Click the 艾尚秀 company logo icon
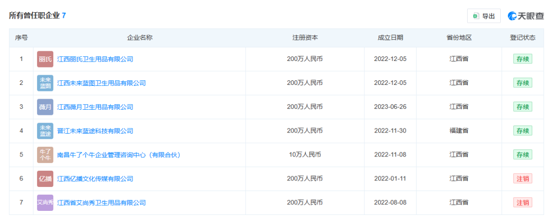This screenshot has width=549, height=219. 45,202
